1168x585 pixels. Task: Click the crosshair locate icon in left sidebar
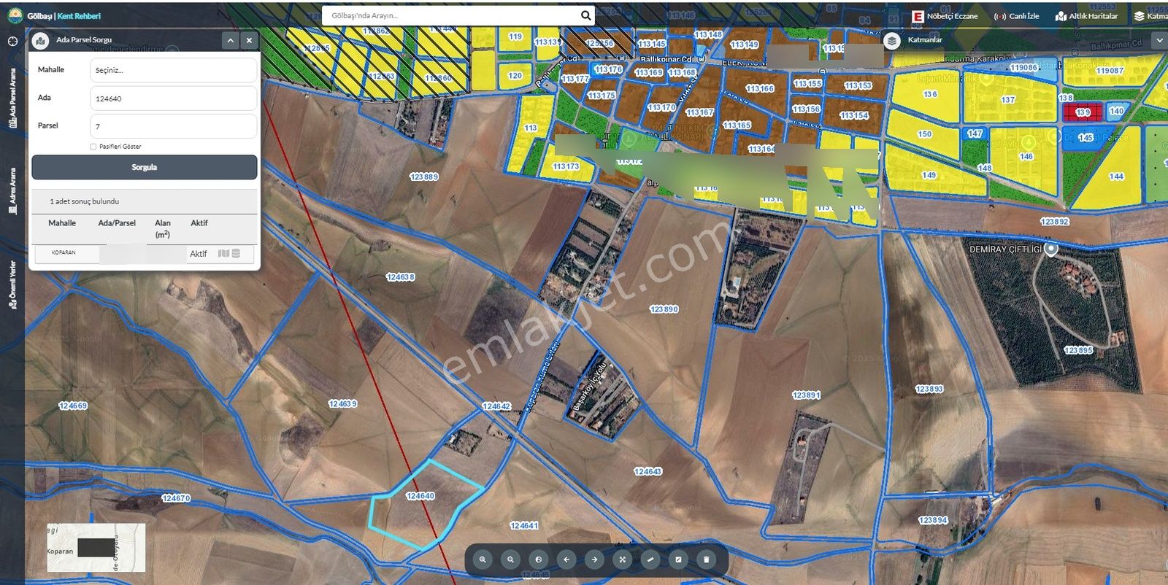tap(12, 42)
